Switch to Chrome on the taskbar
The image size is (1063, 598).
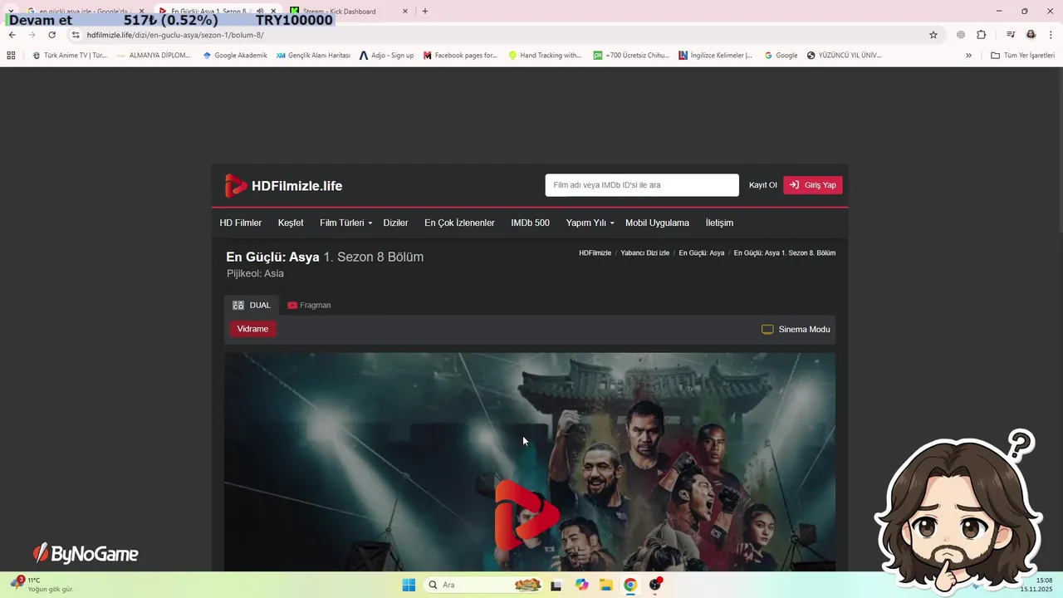[630, 585]
